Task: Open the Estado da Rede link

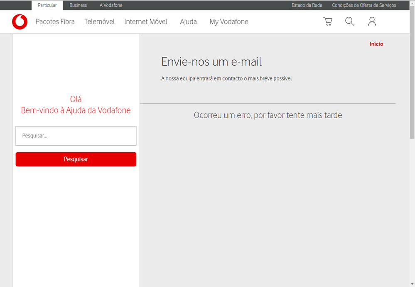Action: 307,5
